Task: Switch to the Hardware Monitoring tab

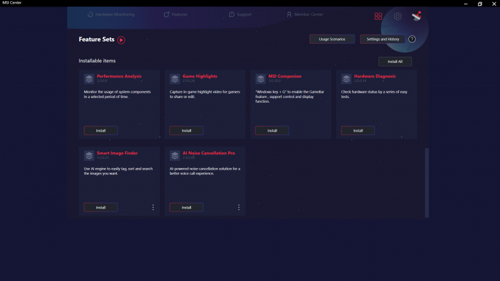Action: pyautogui.click(x=111, y=14)
